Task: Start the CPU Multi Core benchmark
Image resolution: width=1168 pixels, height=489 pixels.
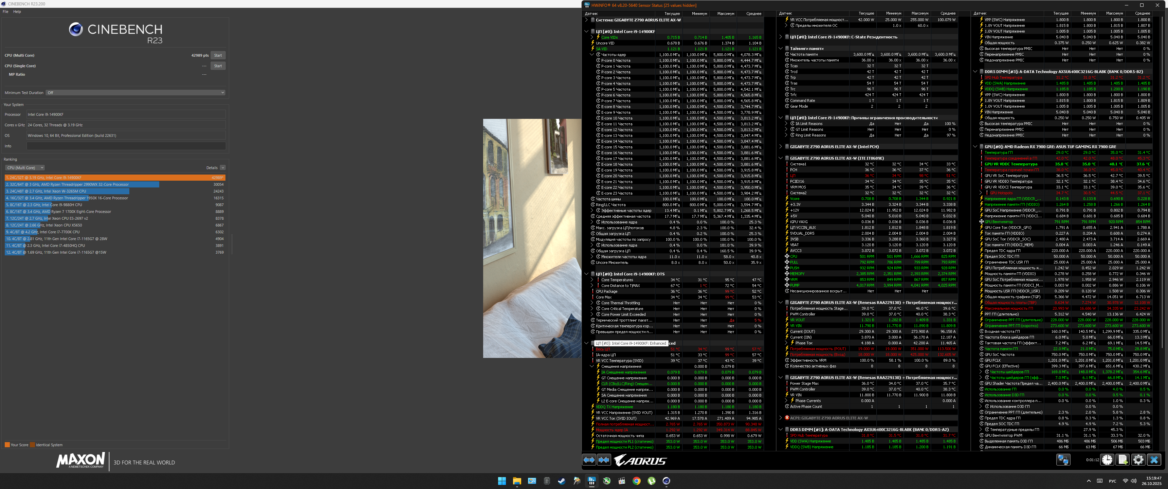Action: (x=218, y=55)
